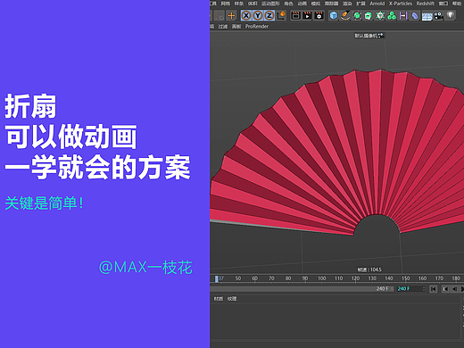Image resolution: width=464 pixels, height=348 pixels.
Task: Open the 角色 menu
Action: tap(288, 4)
